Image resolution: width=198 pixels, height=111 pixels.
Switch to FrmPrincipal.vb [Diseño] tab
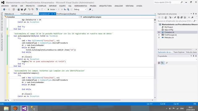coord(66,14)
